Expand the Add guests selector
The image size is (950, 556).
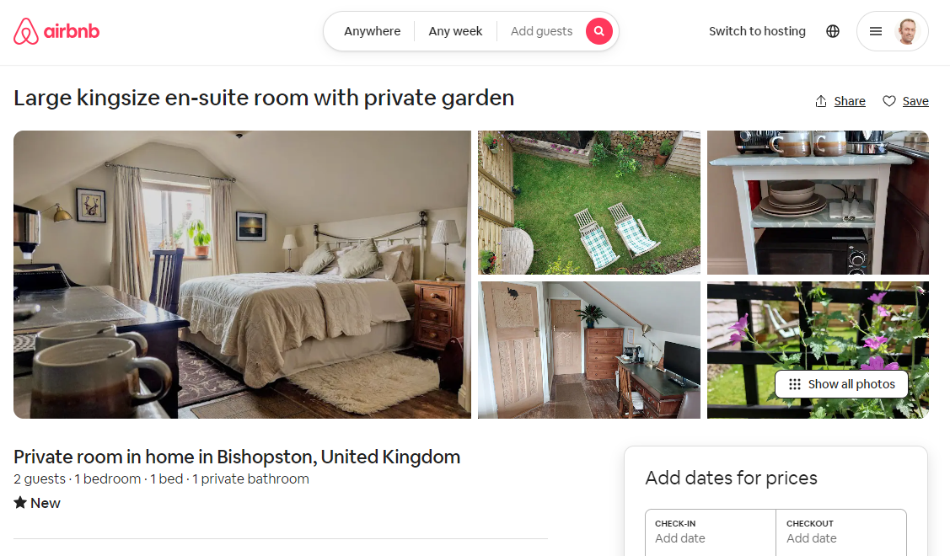tap(542, 31)
